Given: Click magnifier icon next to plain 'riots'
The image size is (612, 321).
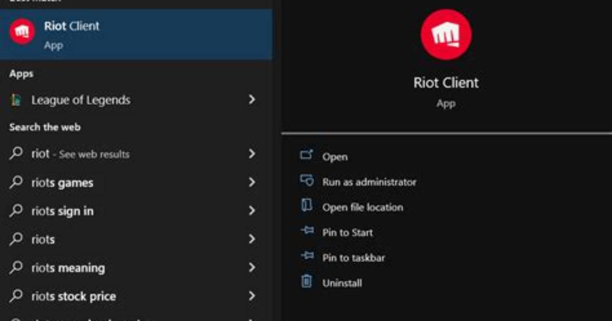Looking at the screenshot, I should click(x=16, y=238).
